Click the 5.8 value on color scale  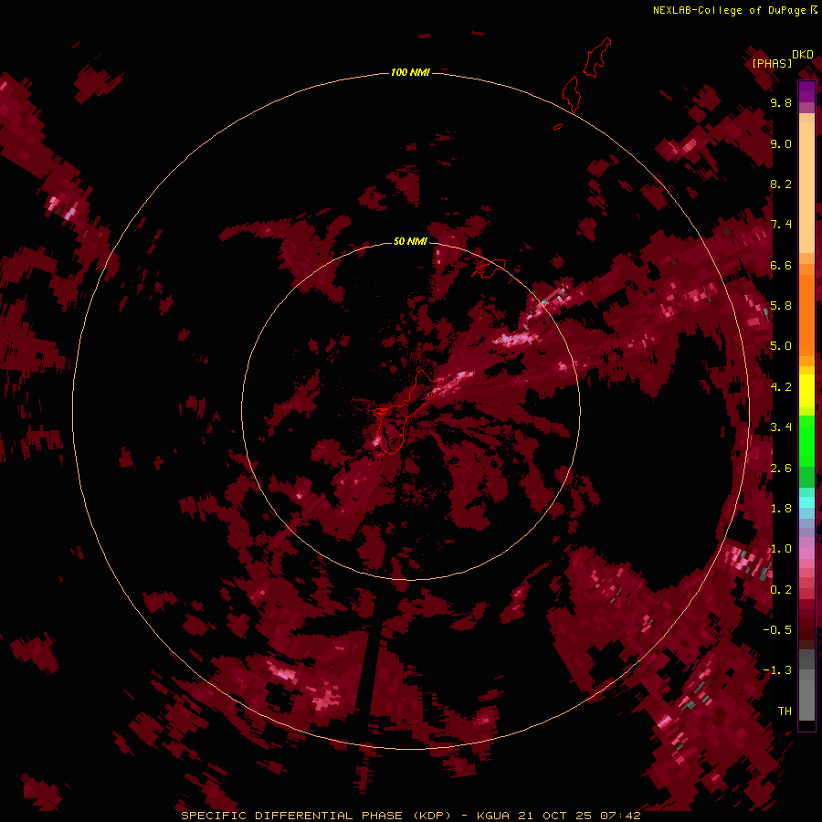pyautogui.click(x=781, y=306)
